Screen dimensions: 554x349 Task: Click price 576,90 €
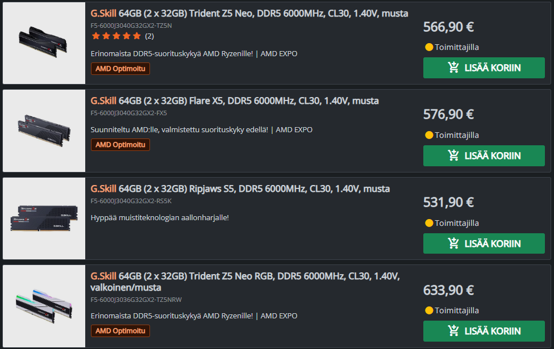coord(448,115)
